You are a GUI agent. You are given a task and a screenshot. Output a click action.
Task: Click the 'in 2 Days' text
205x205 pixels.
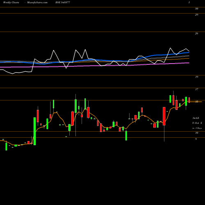point(197,128)
